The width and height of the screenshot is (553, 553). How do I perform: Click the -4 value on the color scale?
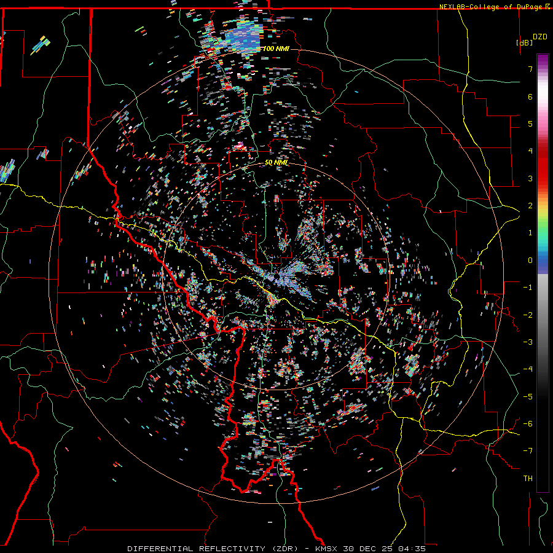click(x=528, y=369)
